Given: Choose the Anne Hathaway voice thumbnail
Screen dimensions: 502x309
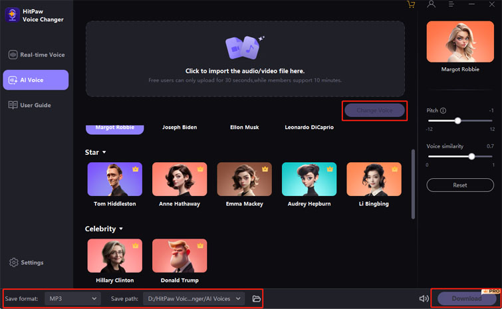Looking at the screenshot, I should 180,179.
